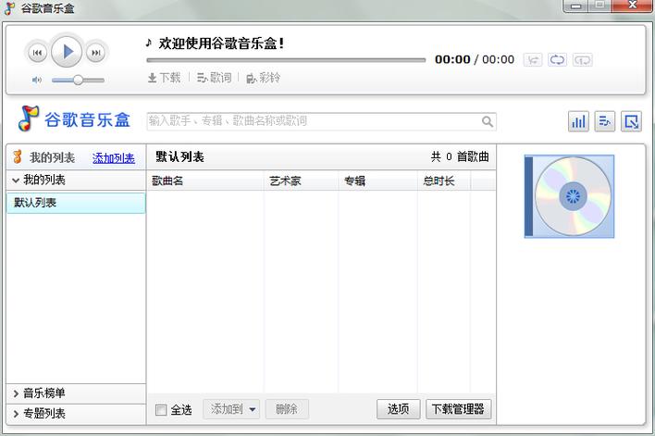Open the 下载管理器 button
The width and height of the screenshot is (655, 436).
click(459, 409)
